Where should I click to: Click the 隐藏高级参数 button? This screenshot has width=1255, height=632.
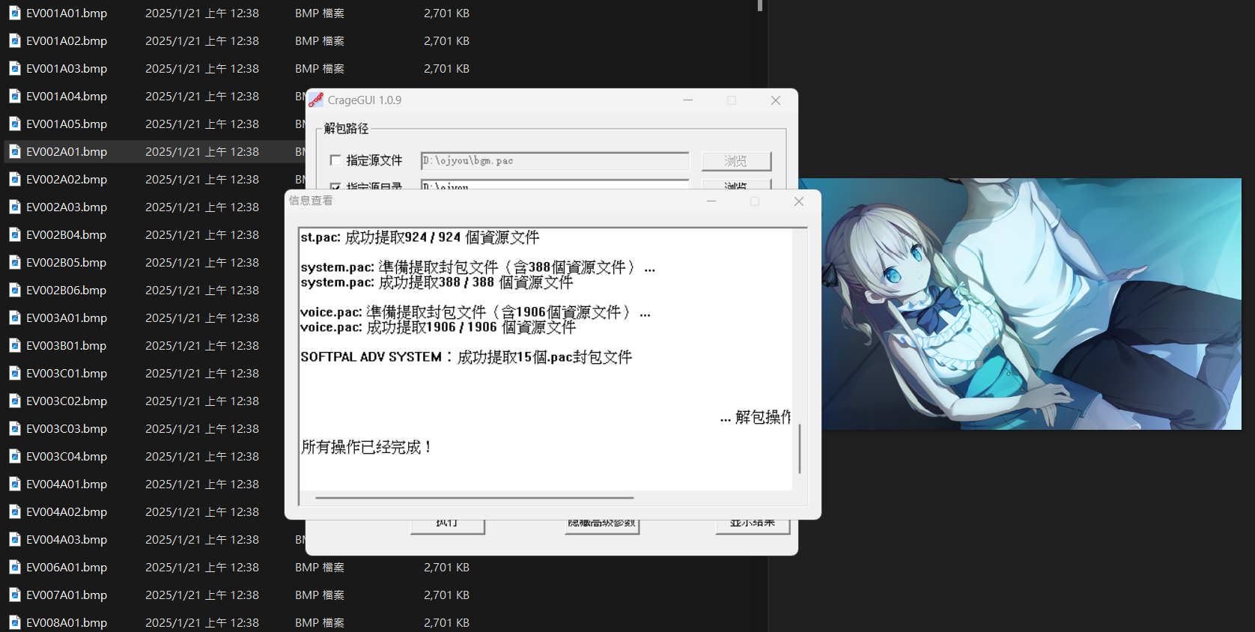[x=602, y=525]
